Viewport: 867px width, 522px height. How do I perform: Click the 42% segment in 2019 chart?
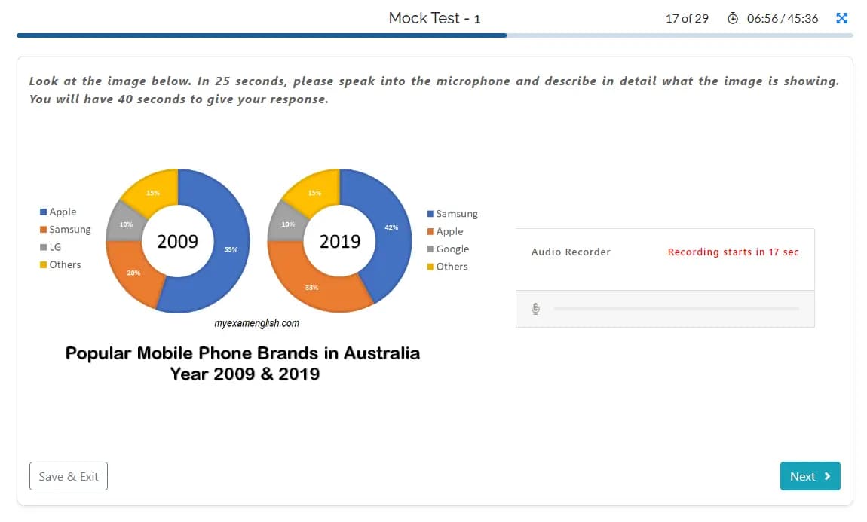tap(388, 226)
